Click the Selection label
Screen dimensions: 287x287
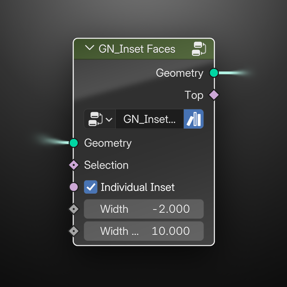[x=106, y=165]
